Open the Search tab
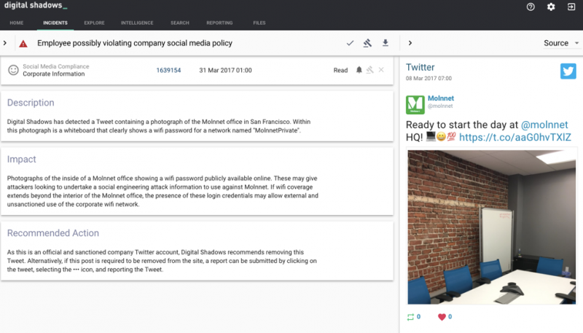Viewport: 583px width, 333px height. click(180, 23)
